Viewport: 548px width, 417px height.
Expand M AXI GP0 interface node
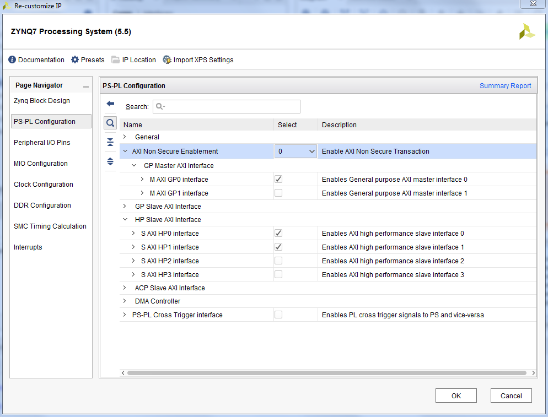142,179
